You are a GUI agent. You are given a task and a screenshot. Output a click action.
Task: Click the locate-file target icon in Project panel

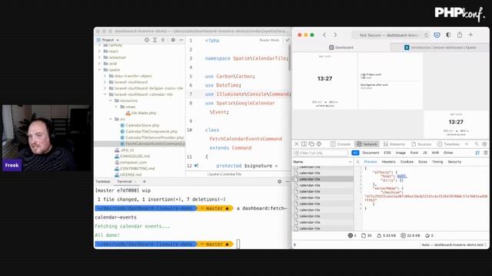(147, 40)
